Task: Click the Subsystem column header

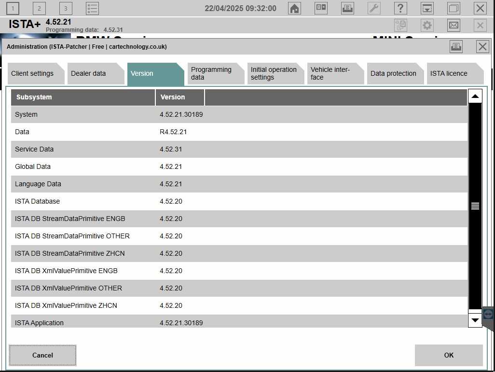Action: (x=83, y=97)
